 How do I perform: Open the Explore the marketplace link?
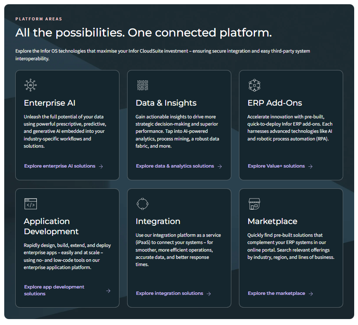point(276,293)
